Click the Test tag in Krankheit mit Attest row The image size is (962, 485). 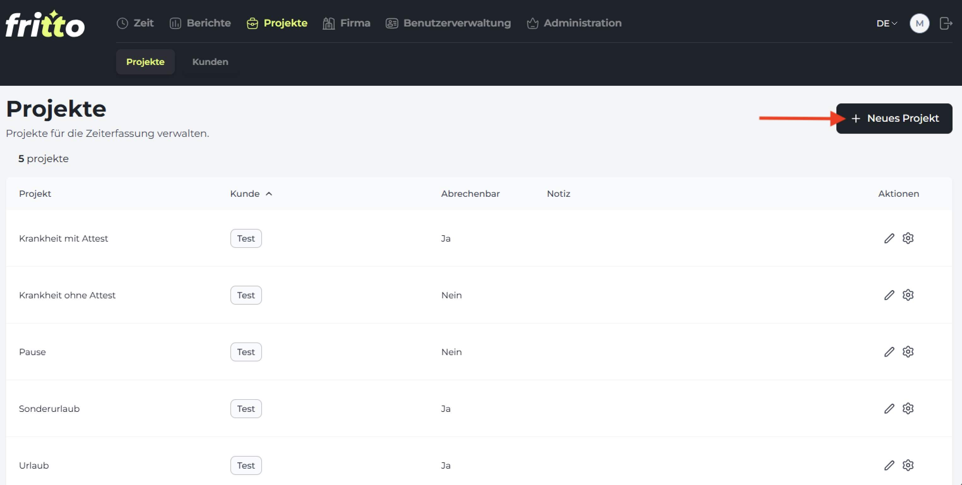[x=246, y=238]
